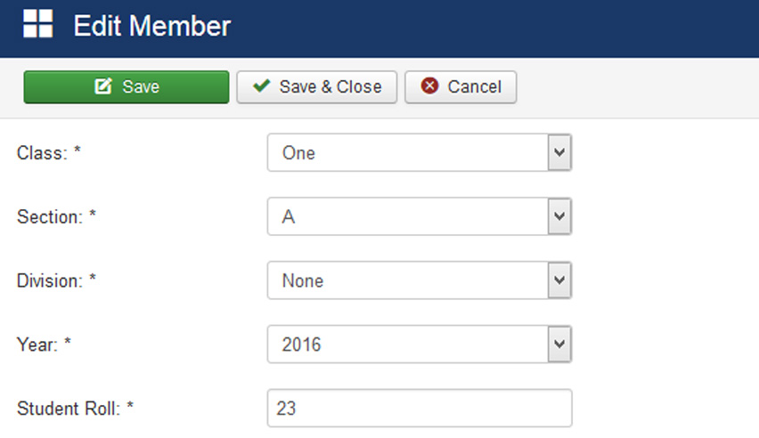The height and width of the screenshot is (438, 759).
Task: Click the red X cancel icon
Action: (x=429, y=86)
